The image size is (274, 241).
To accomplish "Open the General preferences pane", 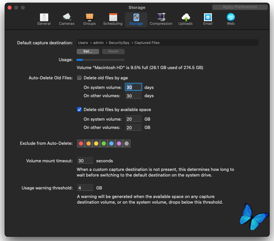I will (44, 20).
